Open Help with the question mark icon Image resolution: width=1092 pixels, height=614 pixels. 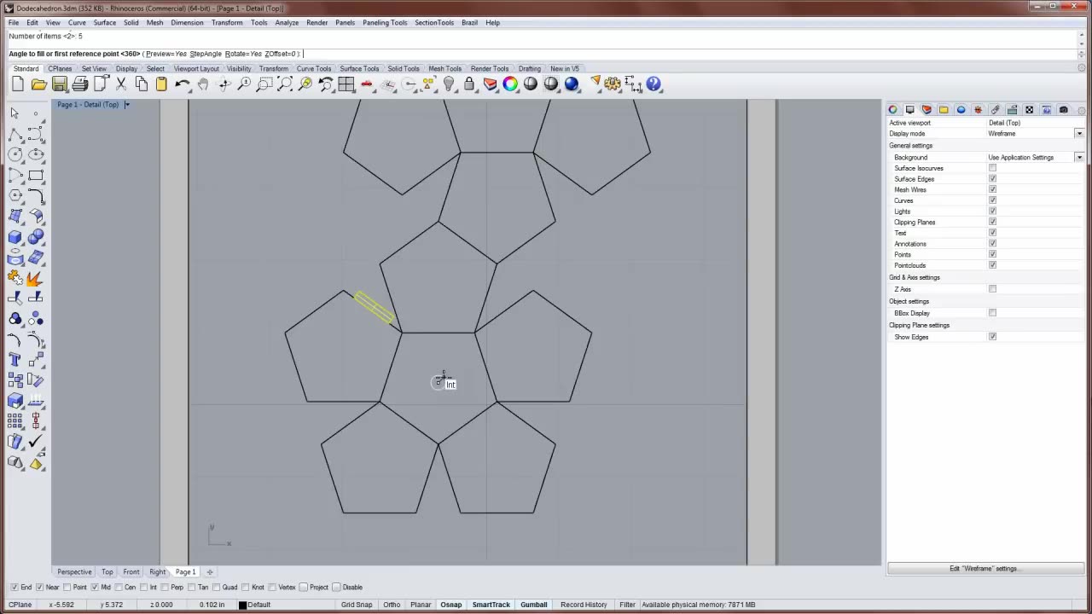653,84
